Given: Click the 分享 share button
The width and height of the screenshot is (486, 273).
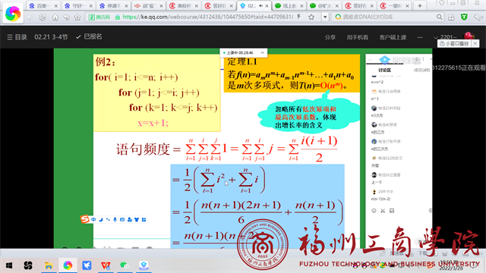Looking at the screenshot, I should [x=330, y=37].
